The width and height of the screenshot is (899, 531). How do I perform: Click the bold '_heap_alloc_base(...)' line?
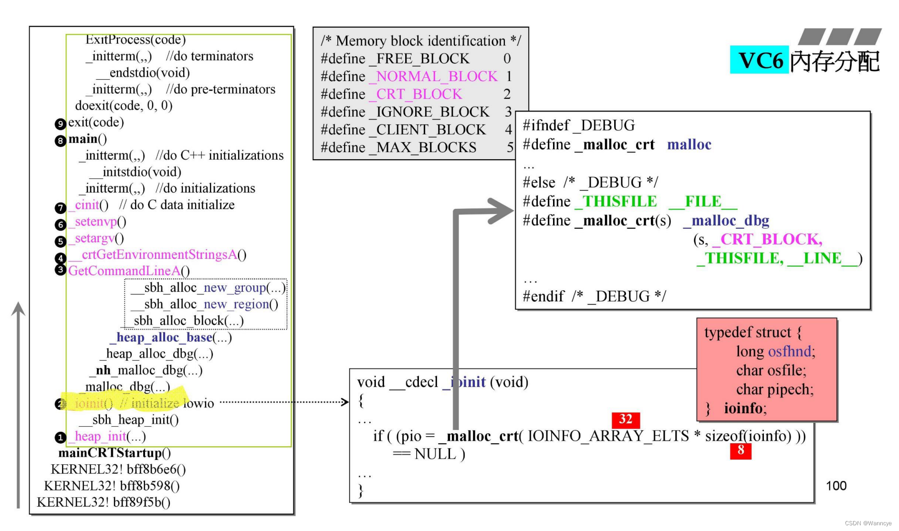pos(171,337)
